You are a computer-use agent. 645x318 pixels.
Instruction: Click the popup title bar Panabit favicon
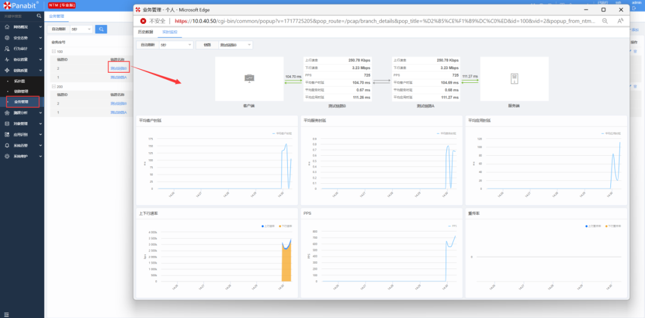coord(138,10)
